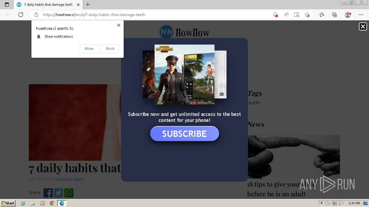
Task: Open the network tray icon
Action: 334,203
